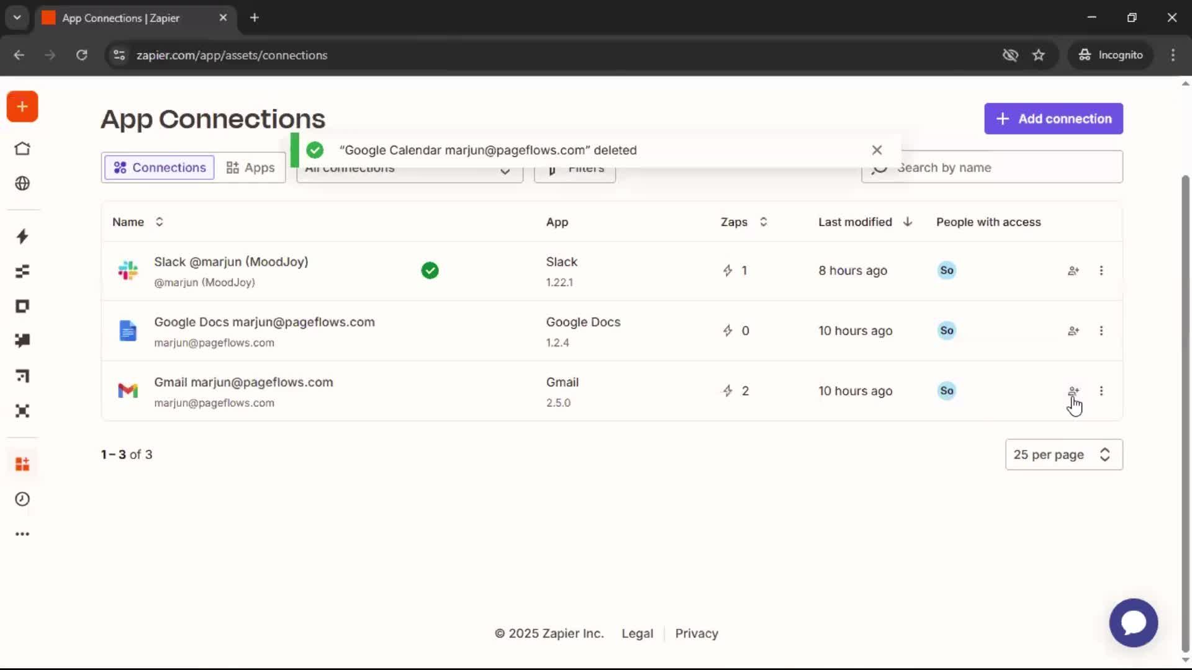Click the address bar URL
Viewport: 1192px width, 670px height.
coord(232,55)
